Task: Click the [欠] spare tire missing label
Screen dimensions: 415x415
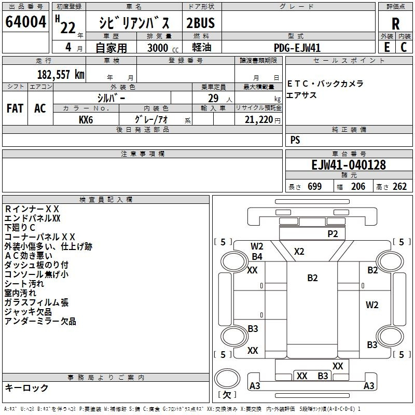Action: point(227,395)
